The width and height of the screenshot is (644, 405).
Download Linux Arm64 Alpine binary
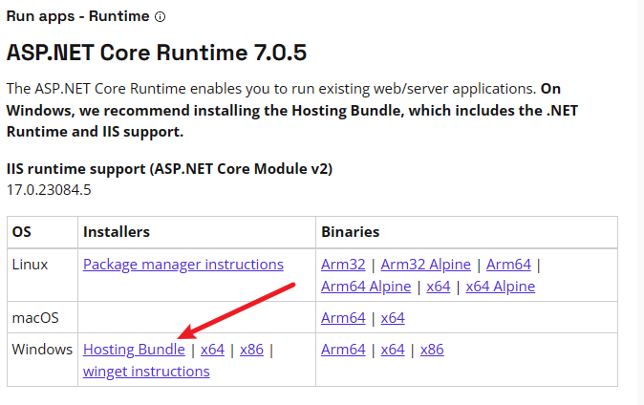click(366, 287)
